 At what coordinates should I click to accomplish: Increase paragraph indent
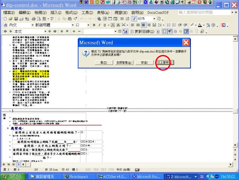point(185,25)
